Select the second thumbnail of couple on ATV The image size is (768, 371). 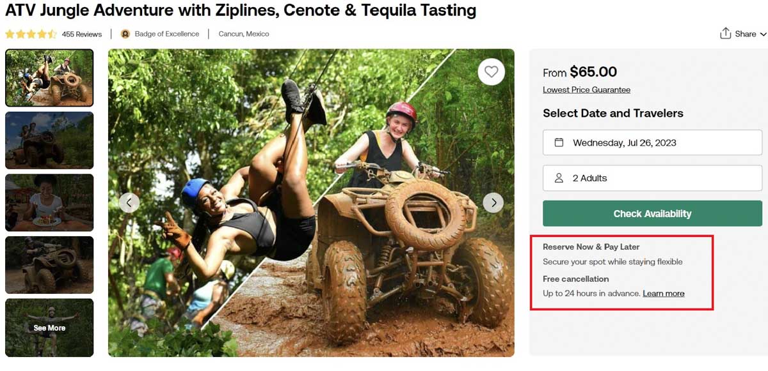coord(49,140)
